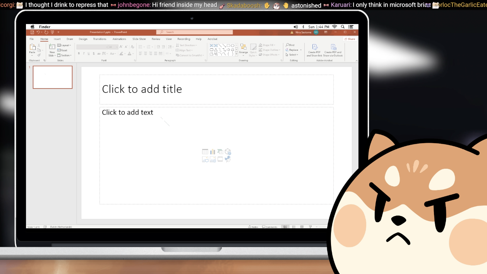Screen dimensions: 487x274
Task: Use the Format Painter brush icon
Action: click(x=39, y=55)
